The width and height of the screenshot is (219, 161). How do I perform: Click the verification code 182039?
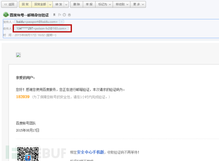23,97
